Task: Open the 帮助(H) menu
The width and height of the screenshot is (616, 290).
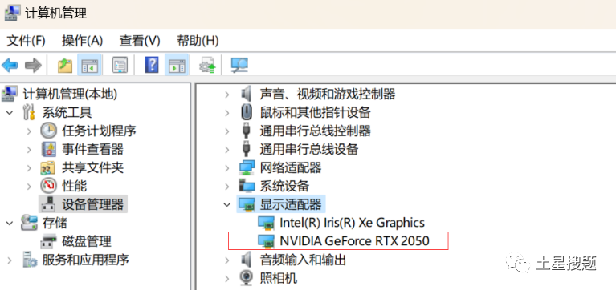Action: coord(198,40)
